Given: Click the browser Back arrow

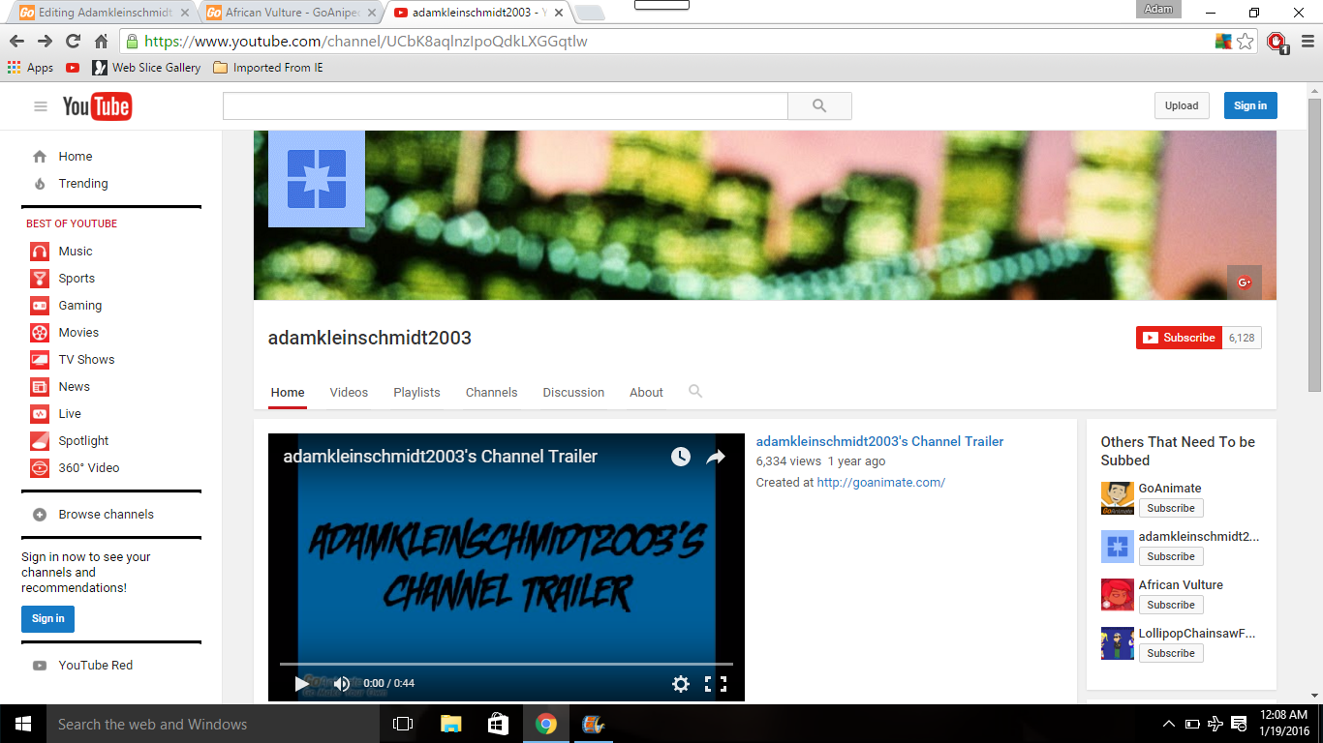Looking at the screenshot, I should pyautogui.click(x=16, y=41).
